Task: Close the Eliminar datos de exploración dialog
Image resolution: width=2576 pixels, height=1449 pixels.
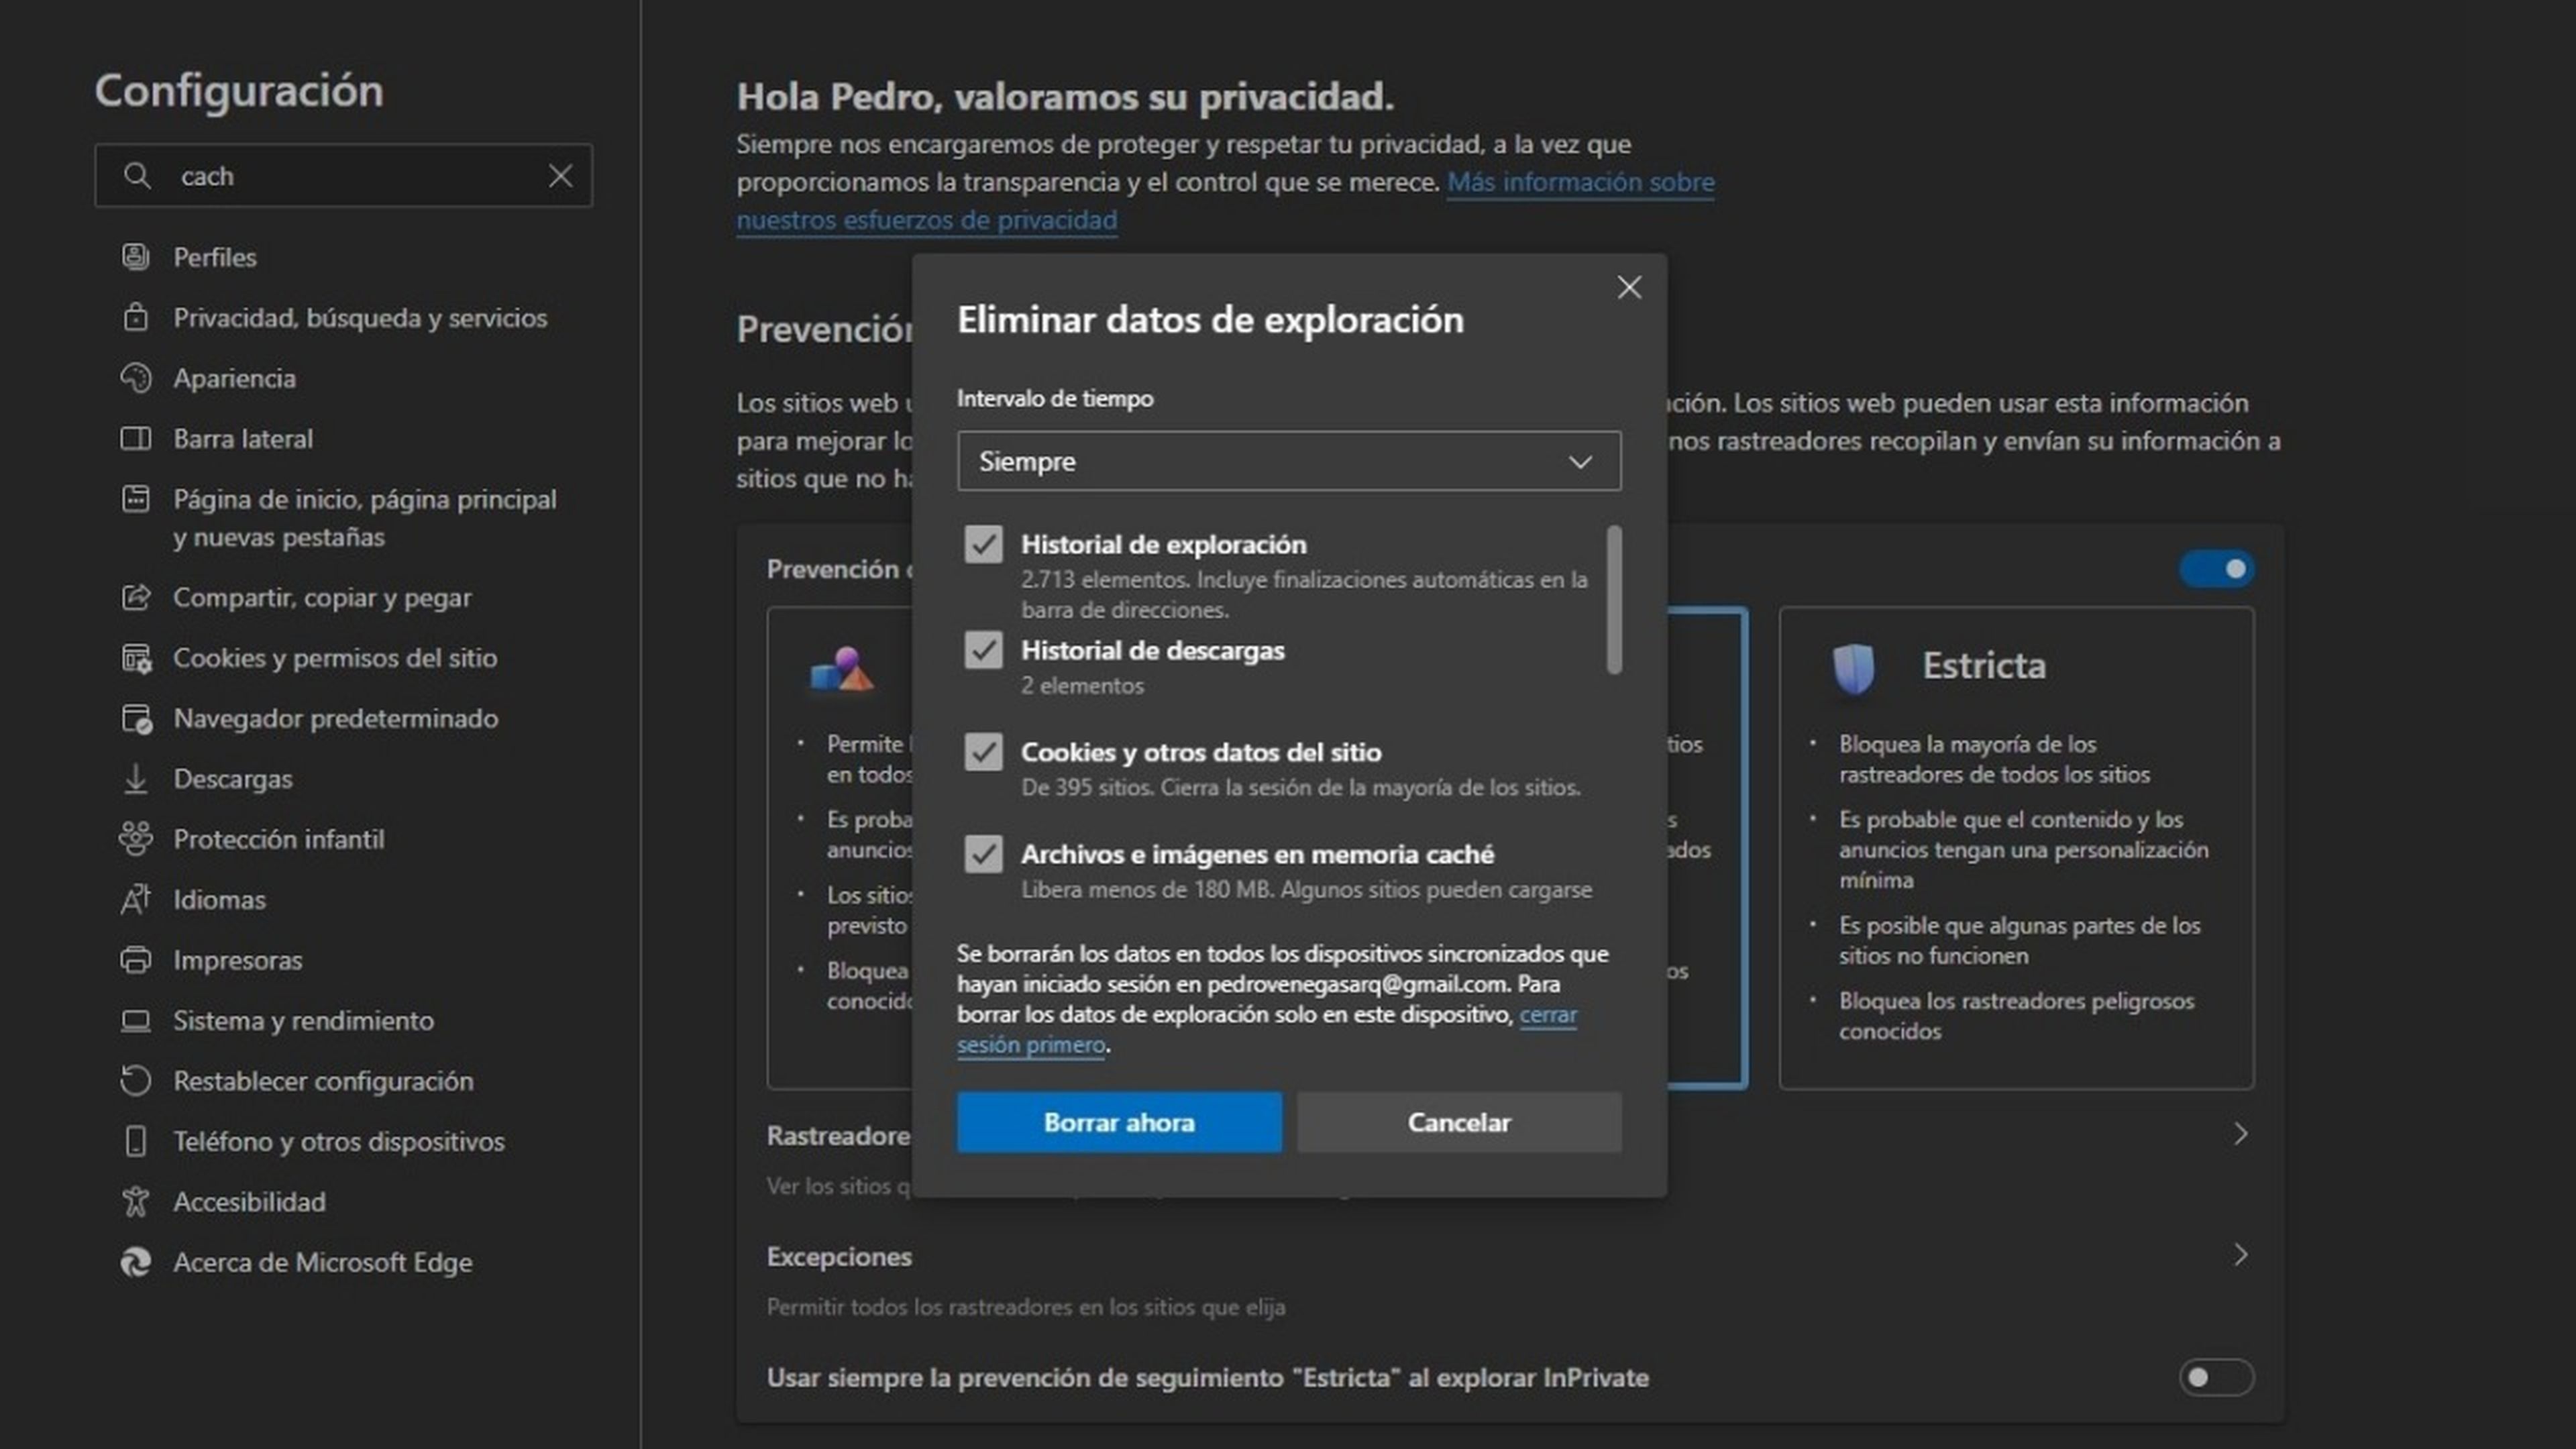Action: coord(1629,288)
